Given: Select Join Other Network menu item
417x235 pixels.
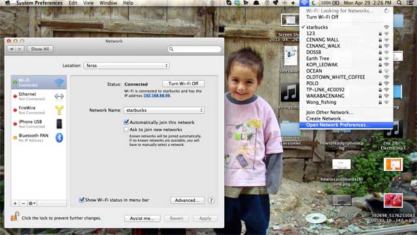Looking at the screenshot, I should tap(346, 112).
